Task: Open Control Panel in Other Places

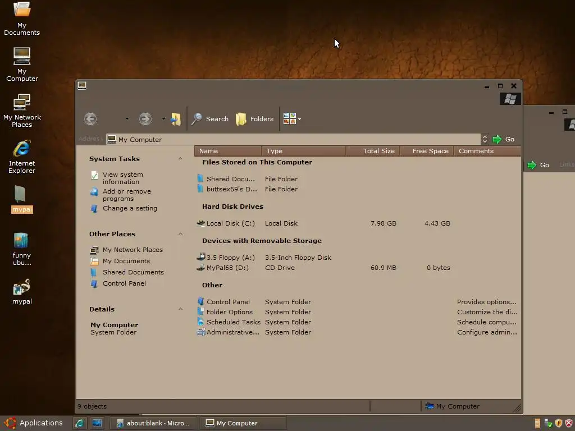Action: (124, 283)
